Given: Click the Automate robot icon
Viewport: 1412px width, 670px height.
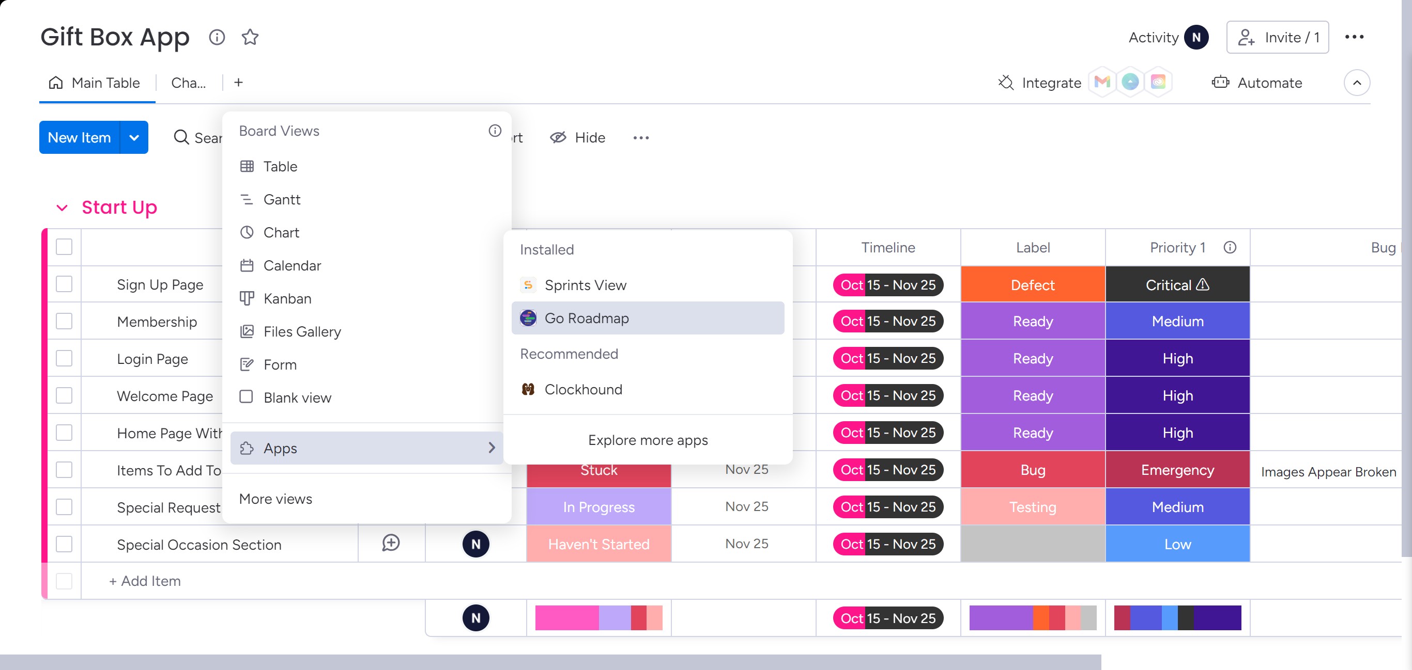Looking at the screenshot, I should tap(1220, 83).
